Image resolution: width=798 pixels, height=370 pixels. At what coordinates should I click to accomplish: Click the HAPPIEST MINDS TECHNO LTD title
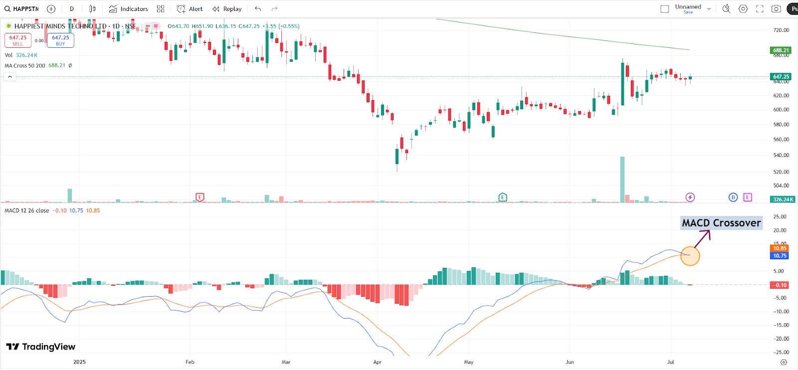pyautogui.click(x=60, y=26)
